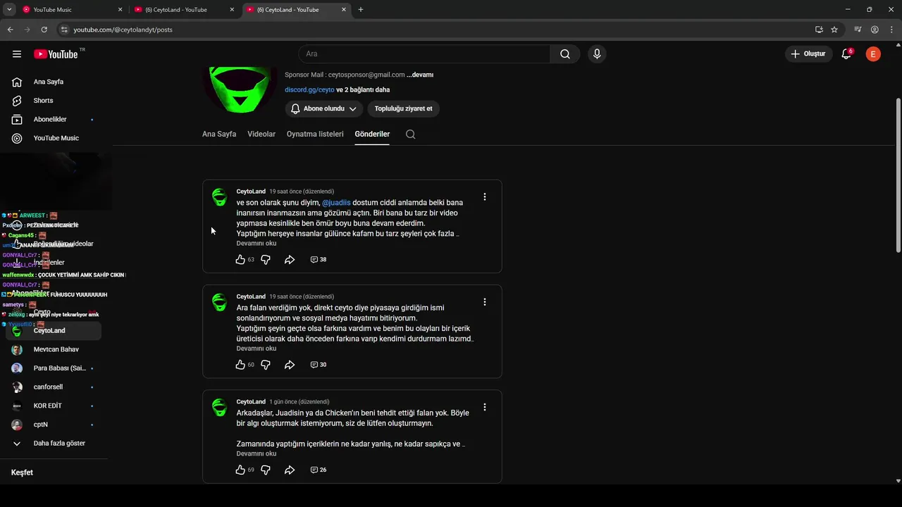Like the post with 60 likes
902x507 pixels.
(240, 365)
